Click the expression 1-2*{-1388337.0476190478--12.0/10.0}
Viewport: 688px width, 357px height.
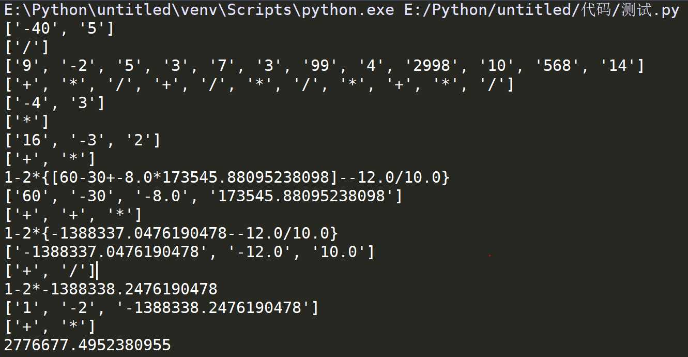coord(171,234)
